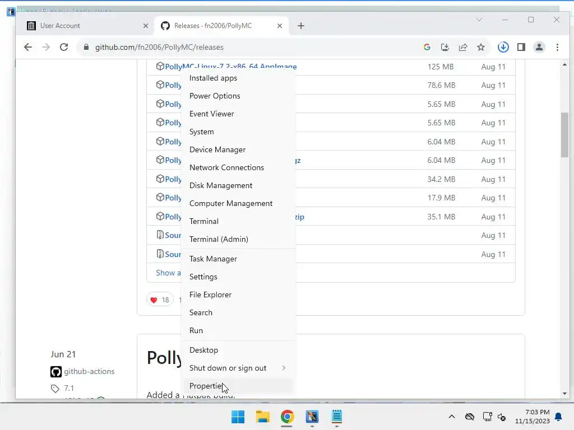
Task: Open the Windows Start button
Action: point(238,417)
